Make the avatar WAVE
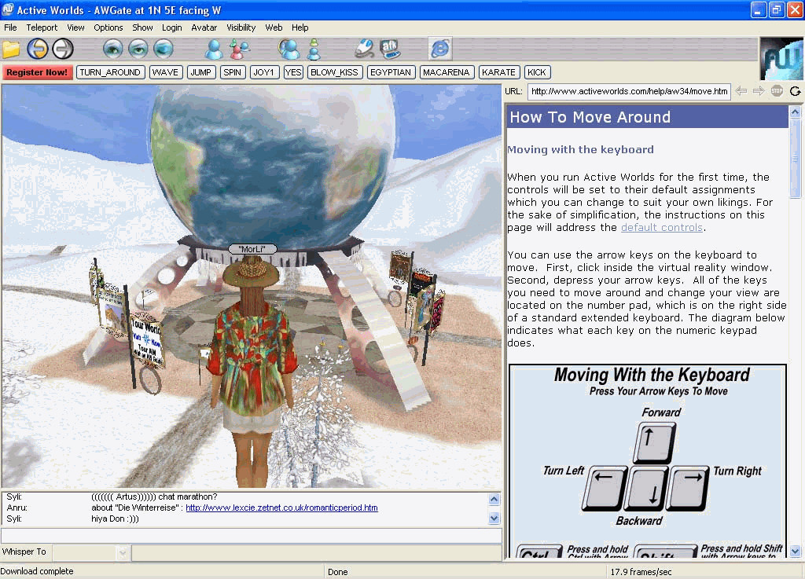 point(165,72)
